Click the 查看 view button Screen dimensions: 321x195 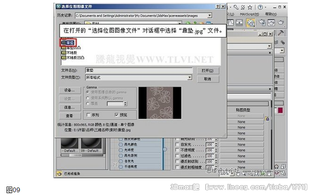[x=70, y=116]
